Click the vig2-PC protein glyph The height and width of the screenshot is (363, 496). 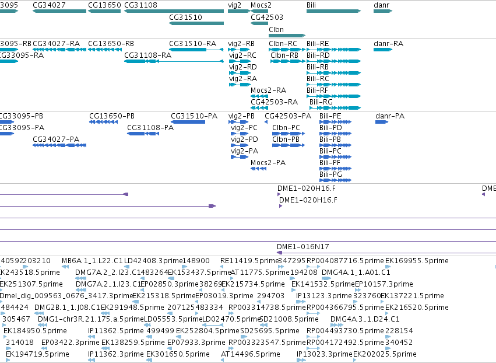coord(240,134)
